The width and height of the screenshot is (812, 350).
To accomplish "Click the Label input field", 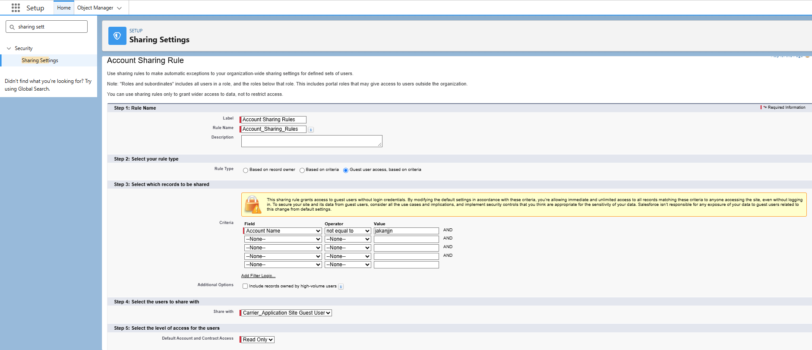I will point(274,120).
